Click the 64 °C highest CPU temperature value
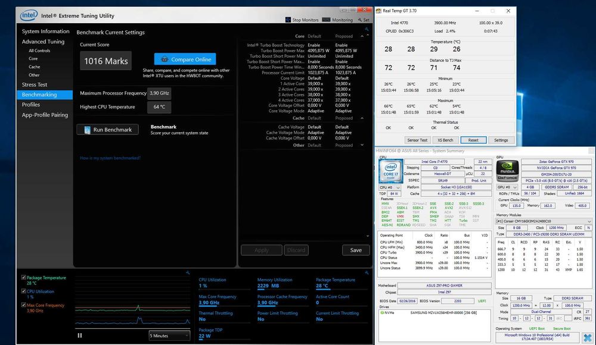This screenshot has width=596, height=345. coord(159,107)
